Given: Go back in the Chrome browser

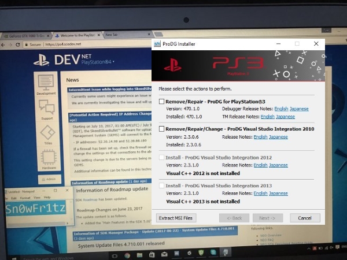Looking at the screenshot, I should point(3,45).
